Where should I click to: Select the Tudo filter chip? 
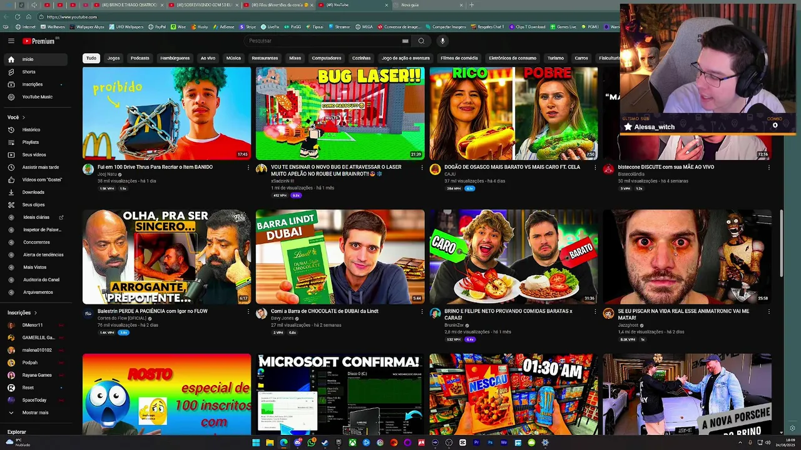pos(91,58)
